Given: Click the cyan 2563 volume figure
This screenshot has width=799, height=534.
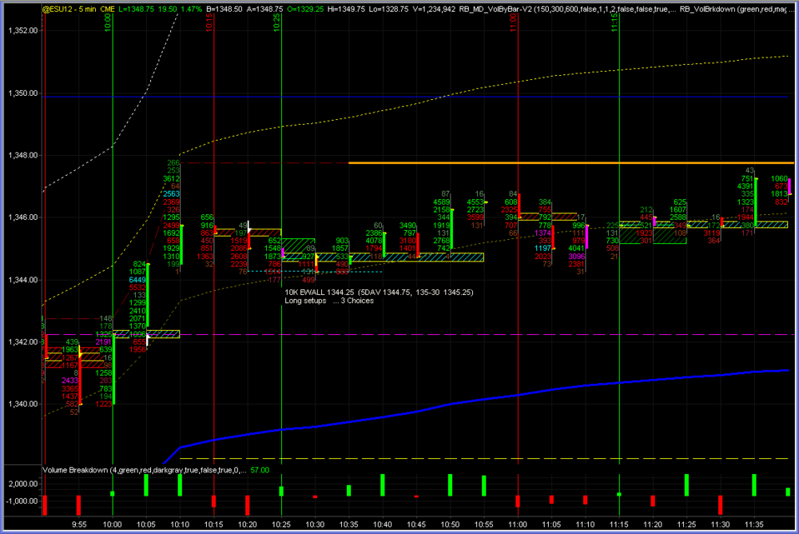Looking at the screenshot, I should pyautogui.click(x=171, y=193).
